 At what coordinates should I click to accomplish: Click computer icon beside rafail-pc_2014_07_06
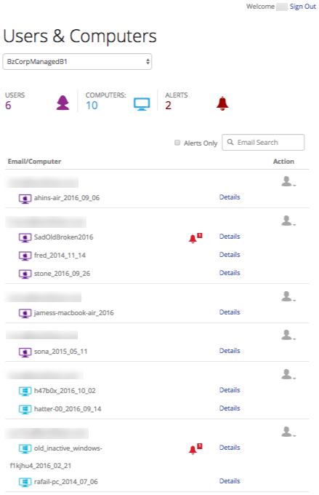(x=25, y=482)
